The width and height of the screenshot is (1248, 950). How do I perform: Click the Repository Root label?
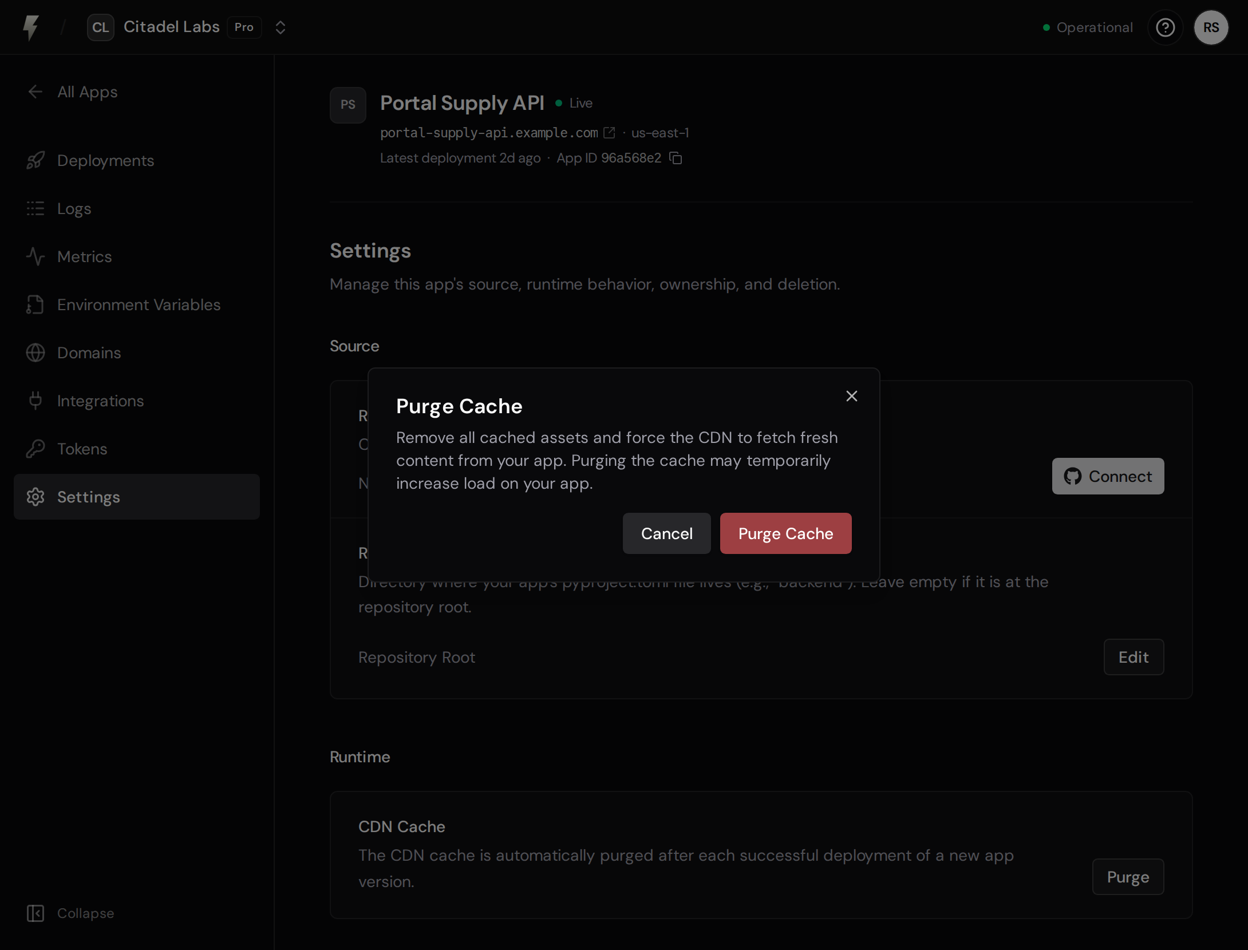[417, 657]
